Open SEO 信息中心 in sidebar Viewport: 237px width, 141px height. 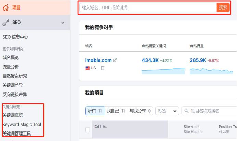[x=15, y=37]
